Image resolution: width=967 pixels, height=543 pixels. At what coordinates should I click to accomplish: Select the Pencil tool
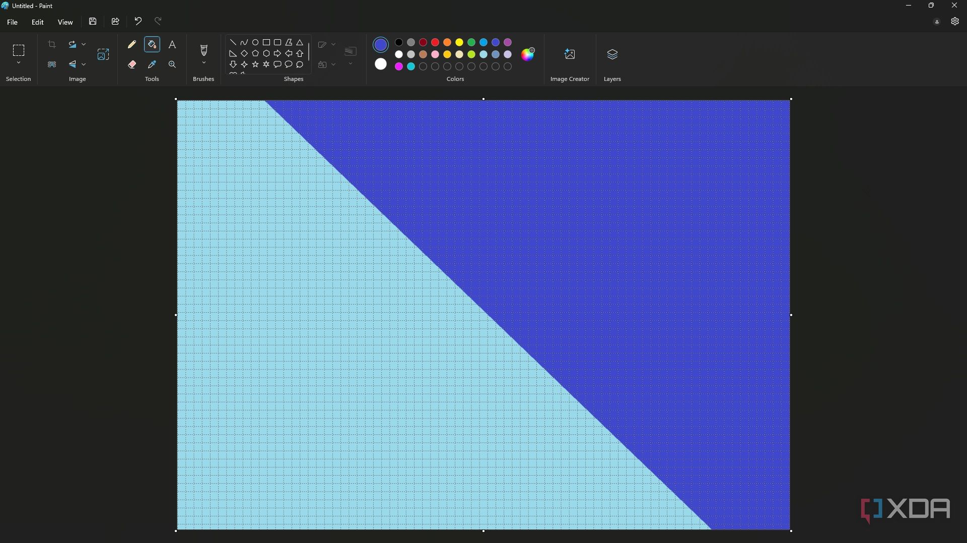tap(132, 45)
